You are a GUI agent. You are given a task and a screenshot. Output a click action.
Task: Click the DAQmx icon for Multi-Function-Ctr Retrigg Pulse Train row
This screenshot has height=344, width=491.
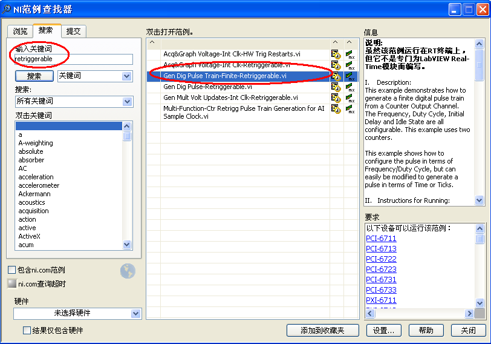point(350,109)
